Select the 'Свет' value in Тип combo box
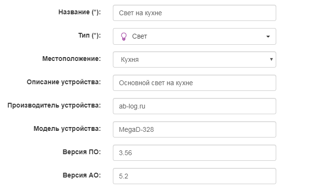Viewport: 321px width, 187px height. coord(140,37)
